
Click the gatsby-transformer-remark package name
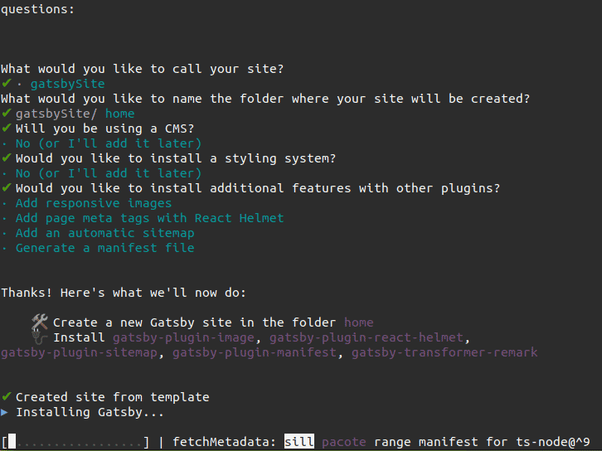pyautogui.click(x=444, y=352)
